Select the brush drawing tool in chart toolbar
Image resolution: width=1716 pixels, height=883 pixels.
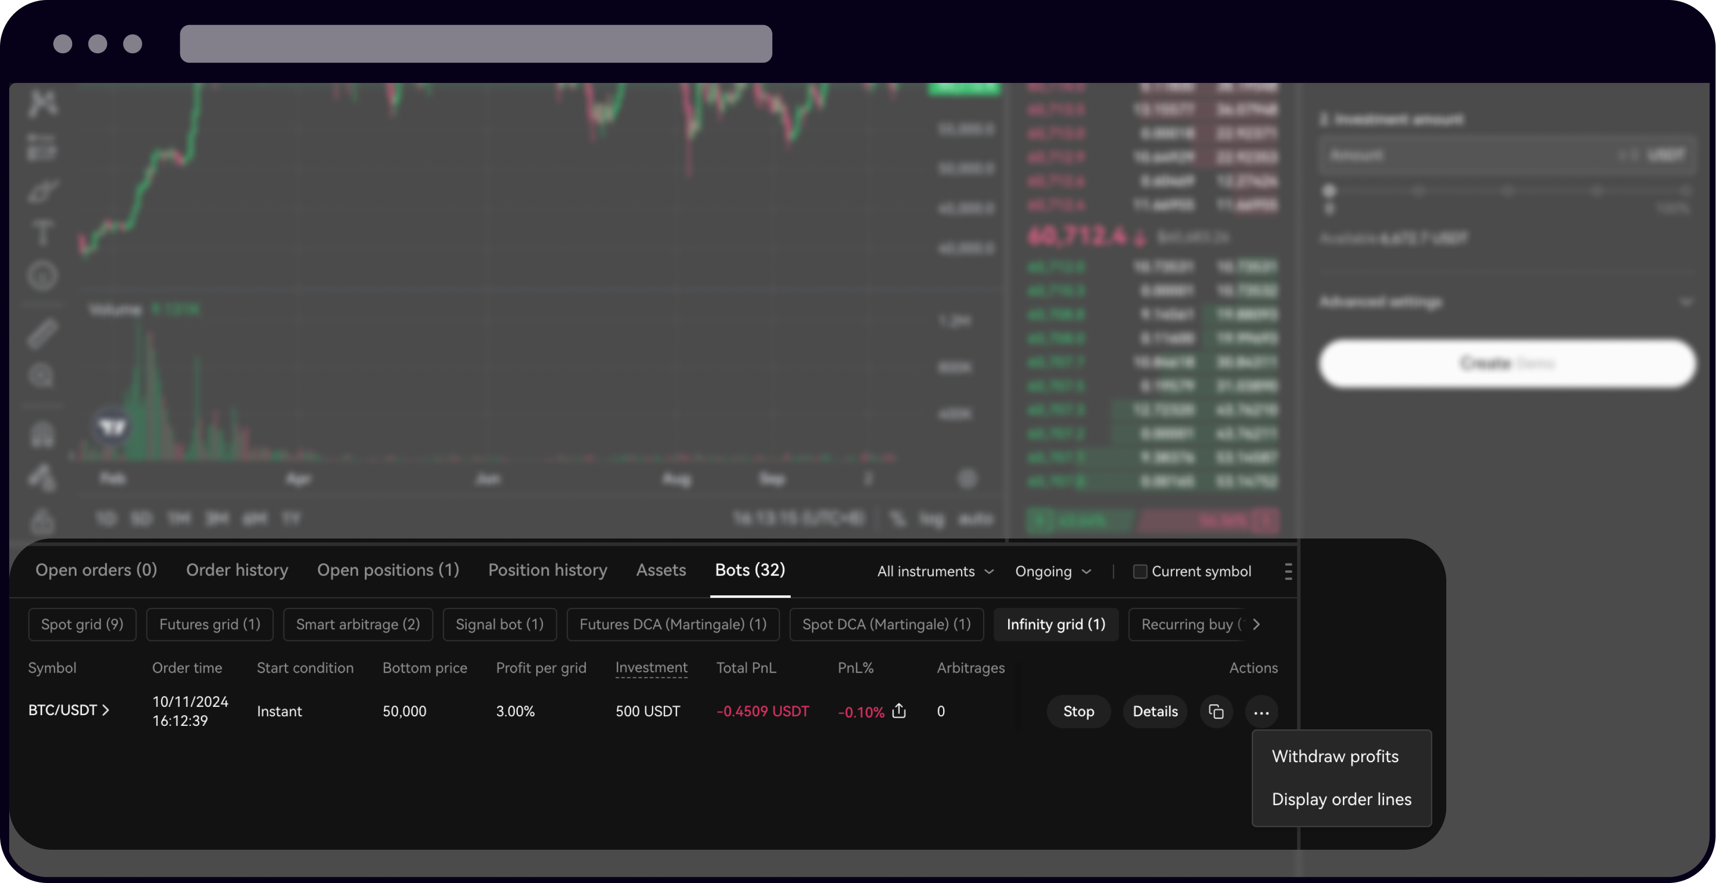tap(42, 191)
